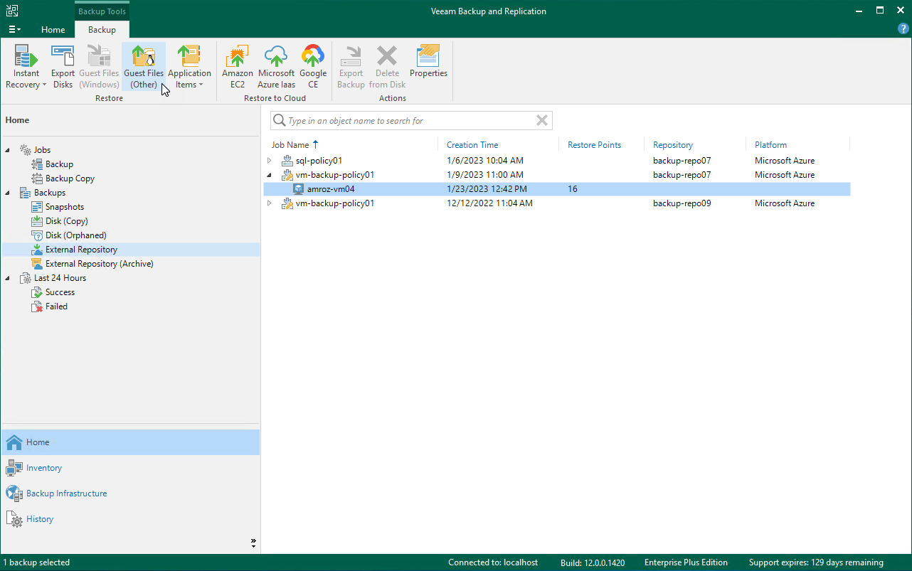Open Guest Files (Other) restore
This screenshot has height=571, width=912.
(x=143, y=67)
